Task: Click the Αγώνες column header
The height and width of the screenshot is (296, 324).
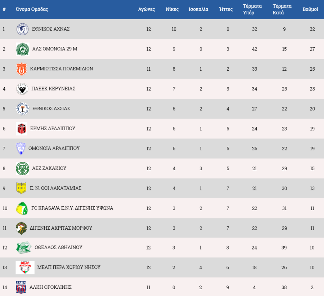Action: (147, 9)
